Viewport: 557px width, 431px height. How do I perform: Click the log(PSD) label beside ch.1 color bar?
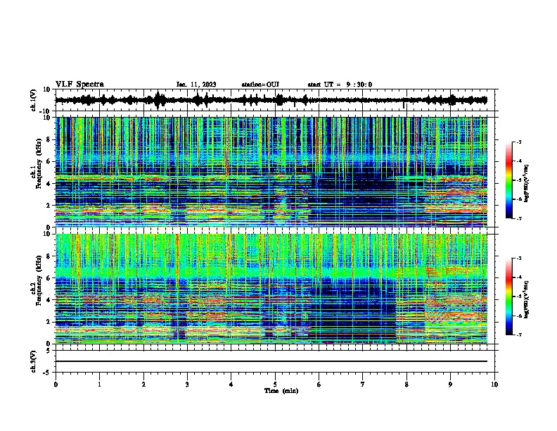pos(527,184)
